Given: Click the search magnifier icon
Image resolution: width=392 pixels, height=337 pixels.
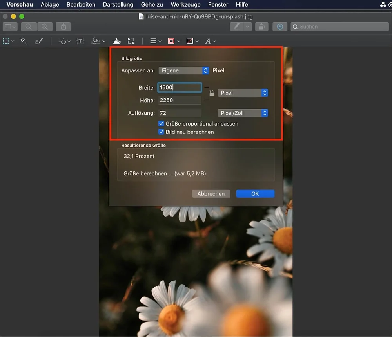Looking at the screenshot, I should coord(295,27).
